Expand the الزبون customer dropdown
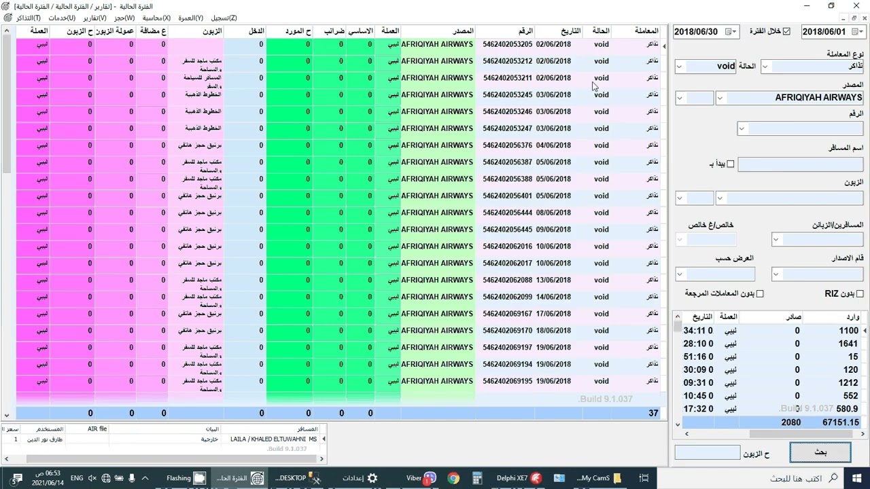The image size is (870, 489). pos(720,198)
